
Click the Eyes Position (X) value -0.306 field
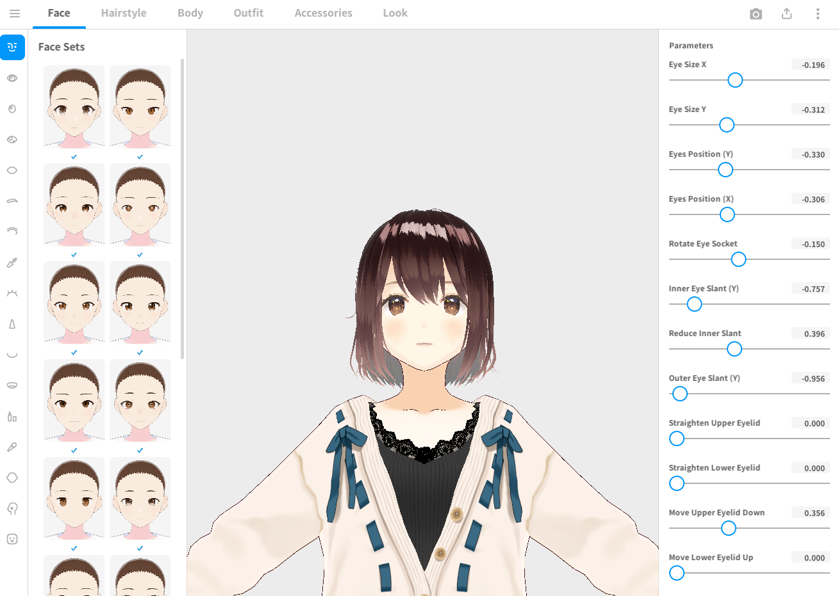(x=811, y=199)
